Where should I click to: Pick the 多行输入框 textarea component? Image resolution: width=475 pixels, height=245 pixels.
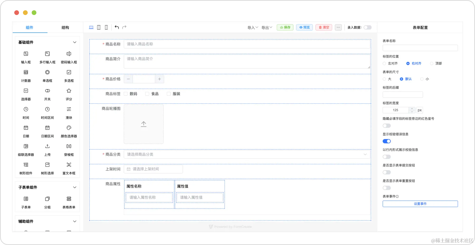[x=47, y=58]
